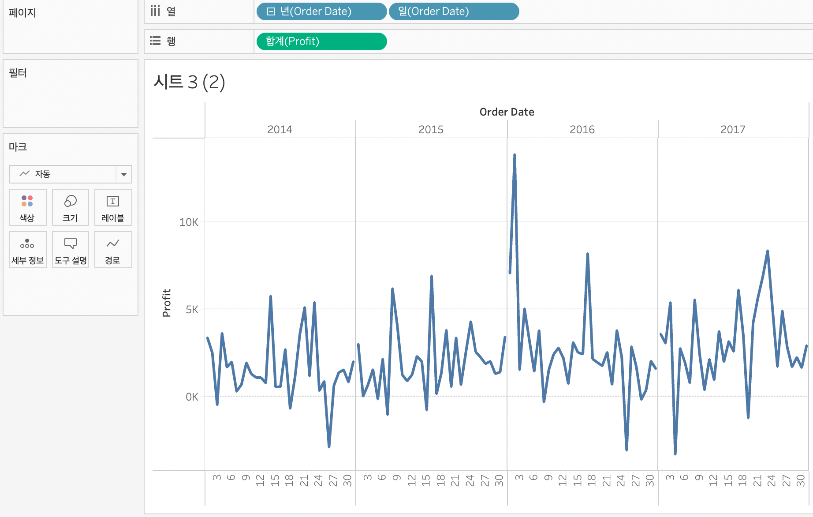Click the 필터 filters shelf area
This screenshot has width=813, height=517.
71,94
